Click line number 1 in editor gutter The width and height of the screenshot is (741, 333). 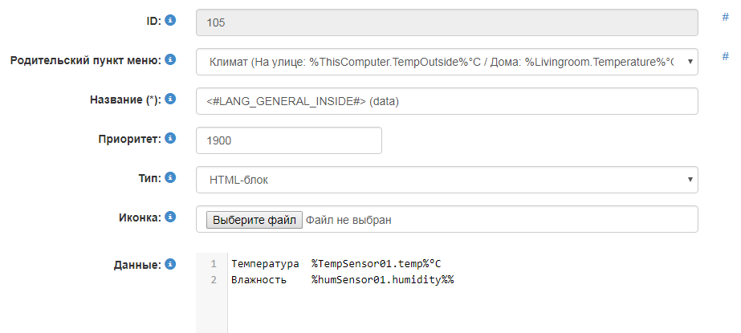click(214, 264)
